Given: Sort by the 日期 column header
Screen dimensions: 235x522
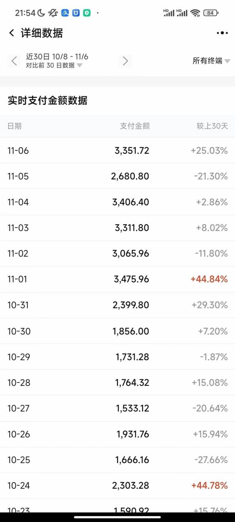Looking at the screenshot, I should (x=14, y=126).
